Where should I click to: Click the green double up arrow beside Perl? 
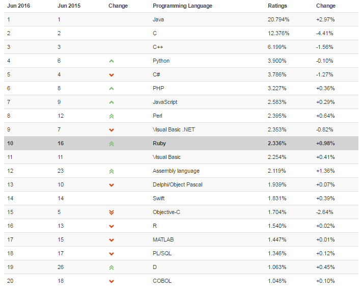(112, 116)
